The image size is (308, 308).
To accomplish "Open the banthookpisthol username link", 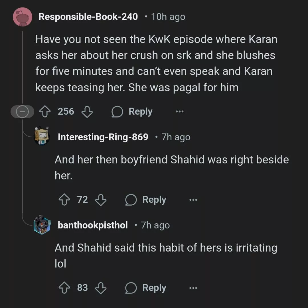I will click(x=93, y=225).
